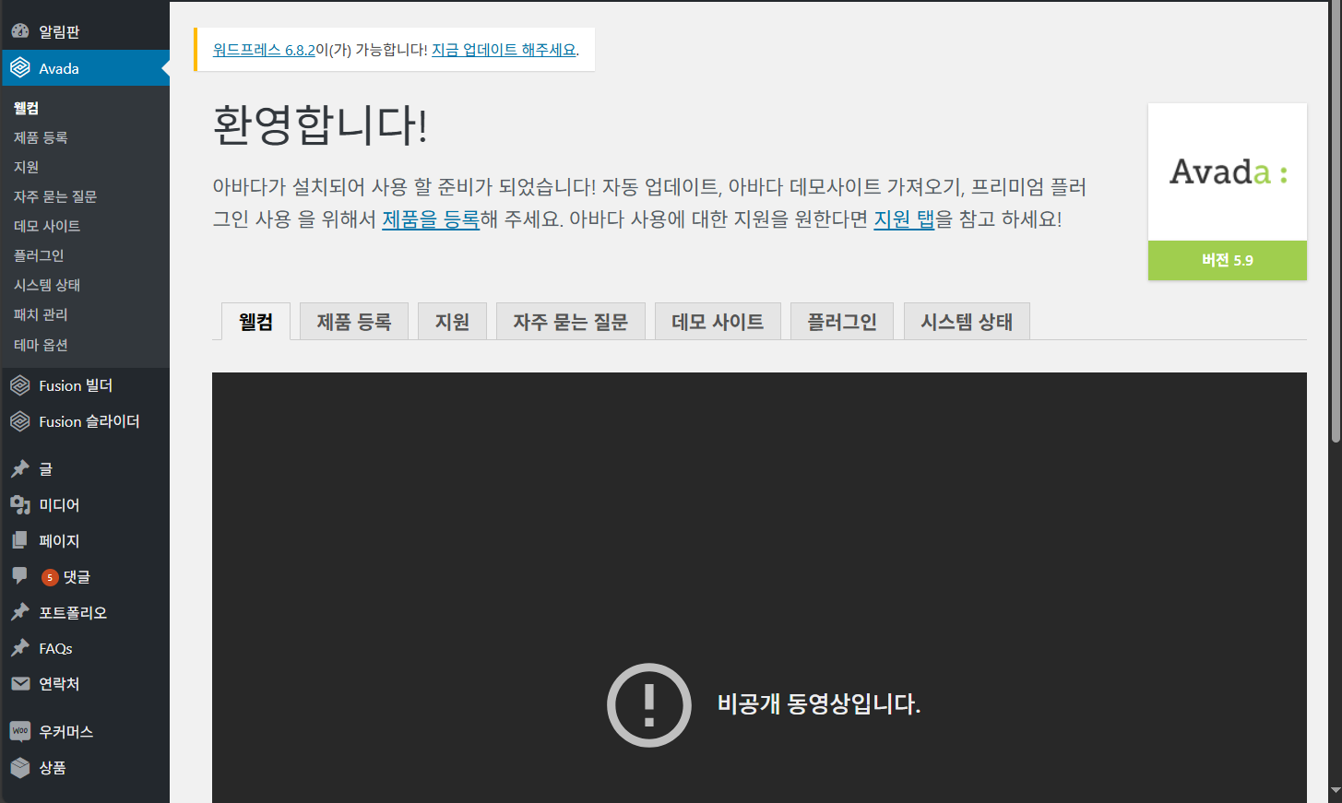Open 상품 products menu
The image size is (1342, 803).
85,768
